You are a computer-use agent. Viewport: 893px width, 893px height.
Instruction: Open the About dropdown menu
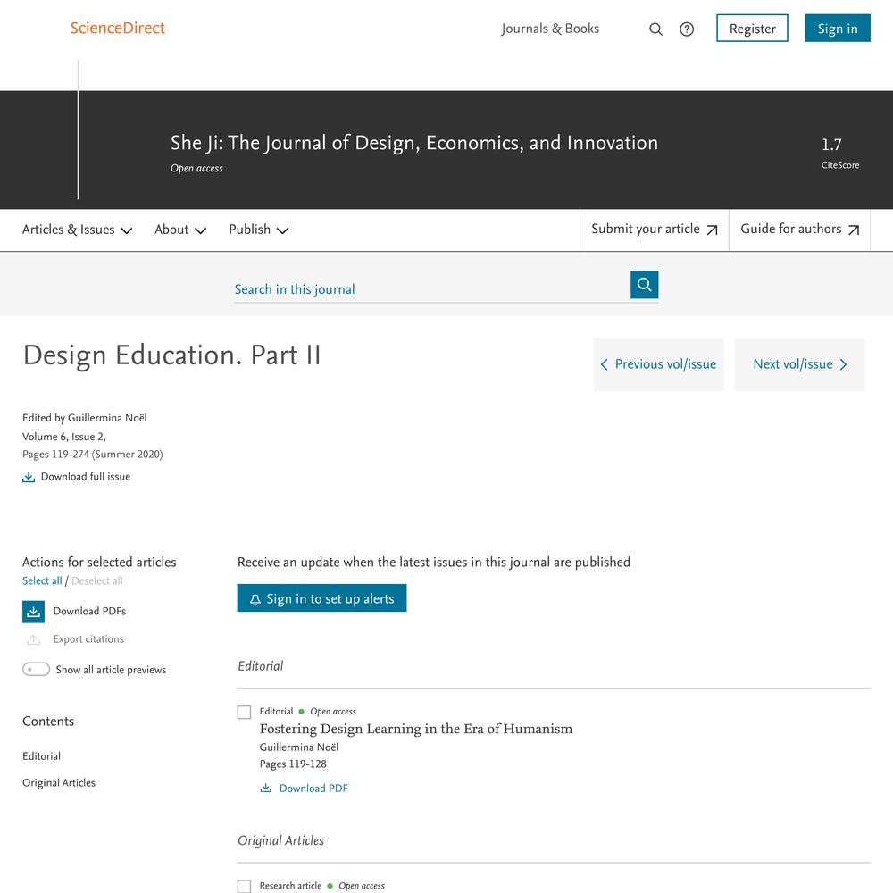[x=180, y=230]
